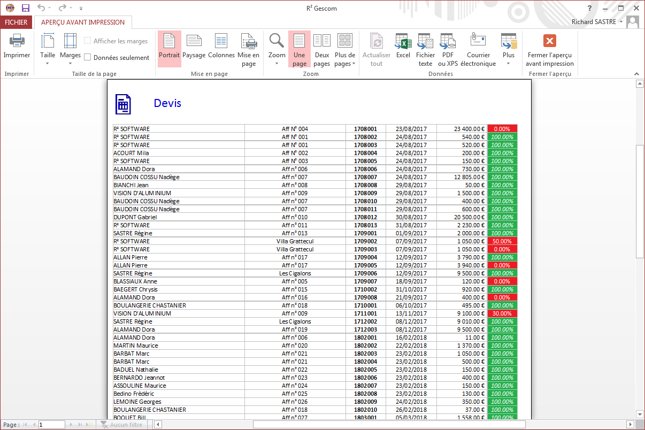Export to Fichier texte

click(x=426, y=49)
